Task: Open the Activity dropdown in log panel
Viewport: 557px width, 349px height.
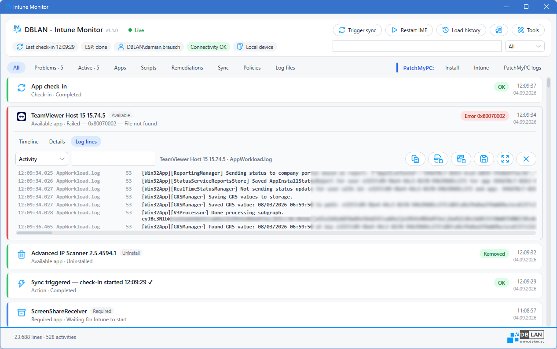Action: pyautogui.click(x=42, y=159)
